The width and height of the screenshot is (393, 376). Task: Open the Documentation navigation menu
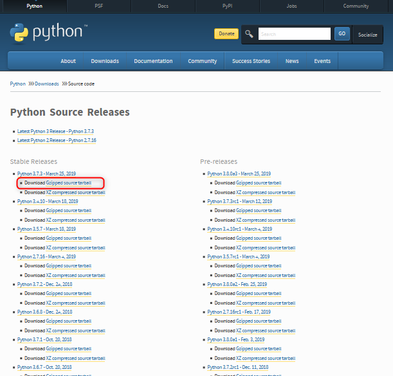153,61
